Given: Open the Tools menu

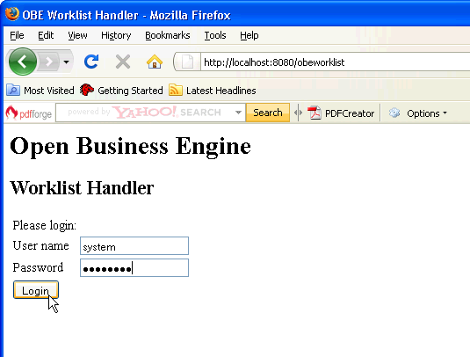Looking at the screenshot, I should pyautogui.click(x=215, y=35).
